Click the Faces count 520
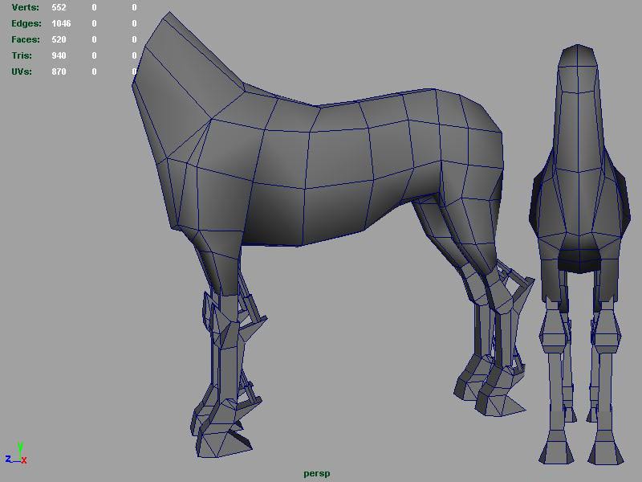This screenshot has width=642, height=482. (x=59, y=39)
